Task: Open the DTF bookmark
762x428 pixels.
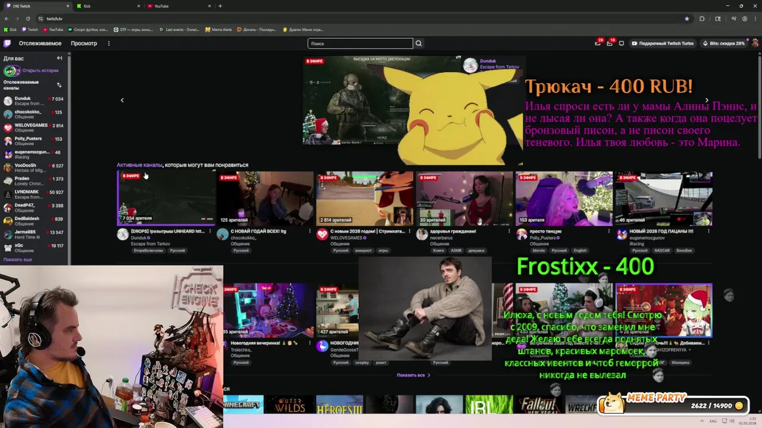Action: coord(134,29)
